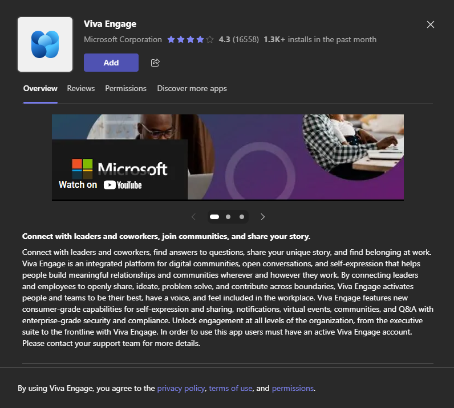Select the third carousel dot

(242, 217)
